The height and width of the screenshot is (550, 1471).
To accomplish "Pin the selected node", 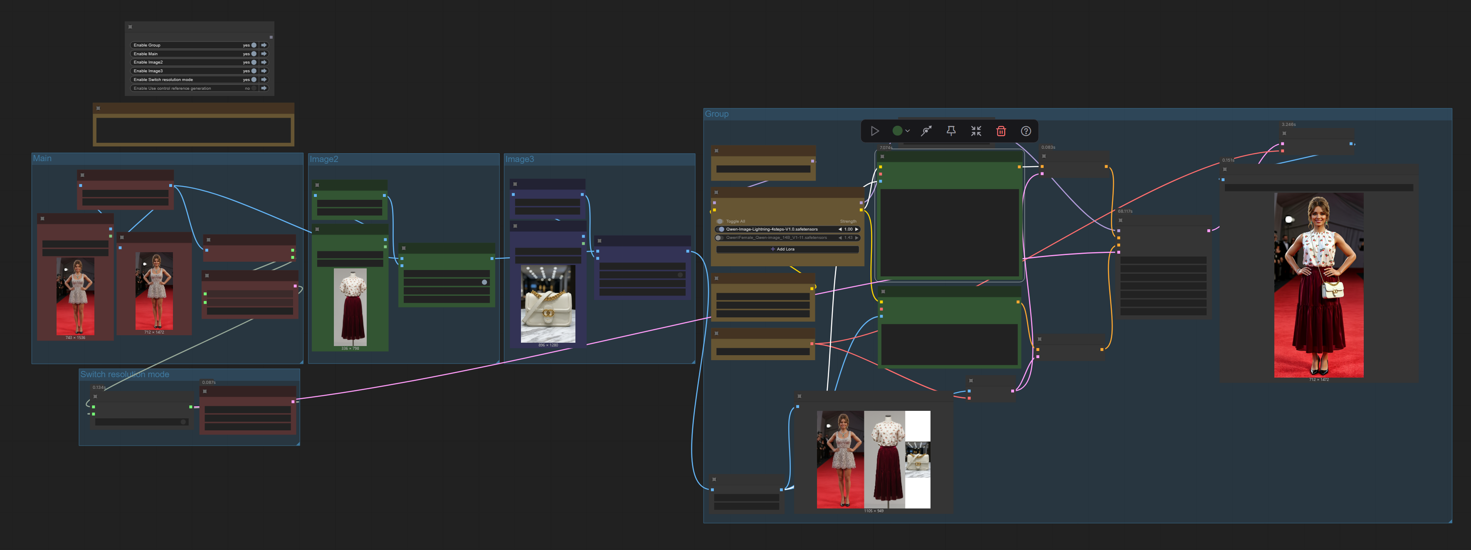I will click(951, 131).
